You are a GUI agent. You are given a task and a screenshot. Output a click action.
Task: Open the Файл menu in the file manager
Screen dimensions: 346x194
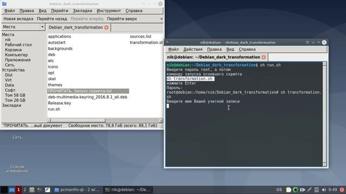point(10,11)
